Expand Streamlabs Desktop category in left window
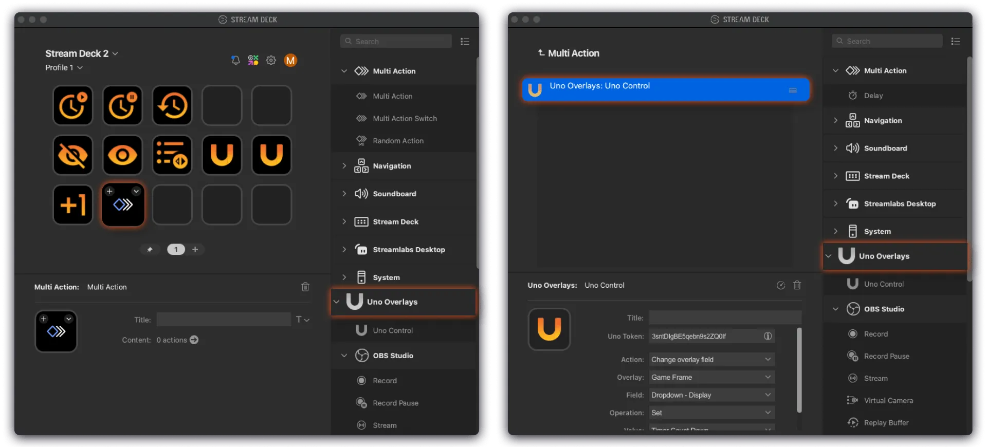The image size is (987, 447). pos(344,249)
